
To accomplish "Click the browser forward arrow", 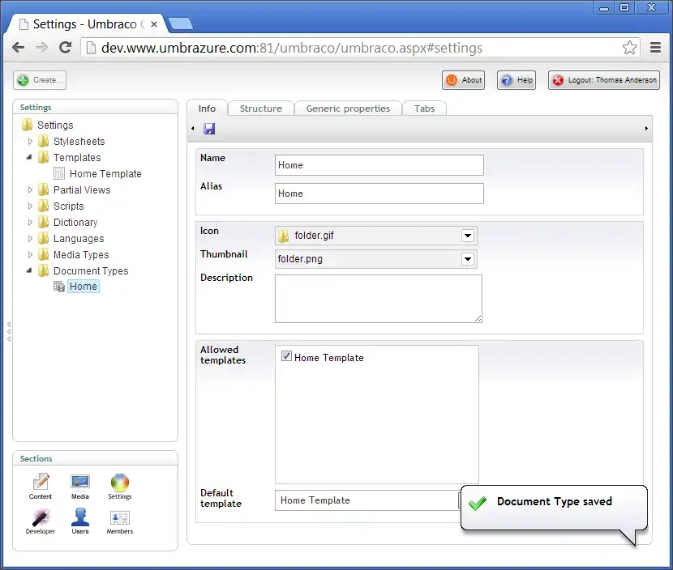I will click(41, 48).
